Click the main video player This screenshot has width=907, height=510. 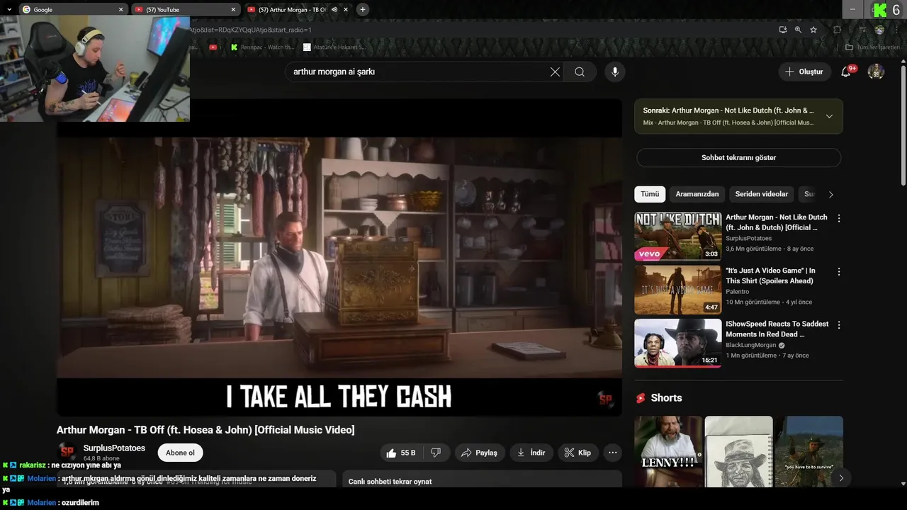tap(339, 257)
